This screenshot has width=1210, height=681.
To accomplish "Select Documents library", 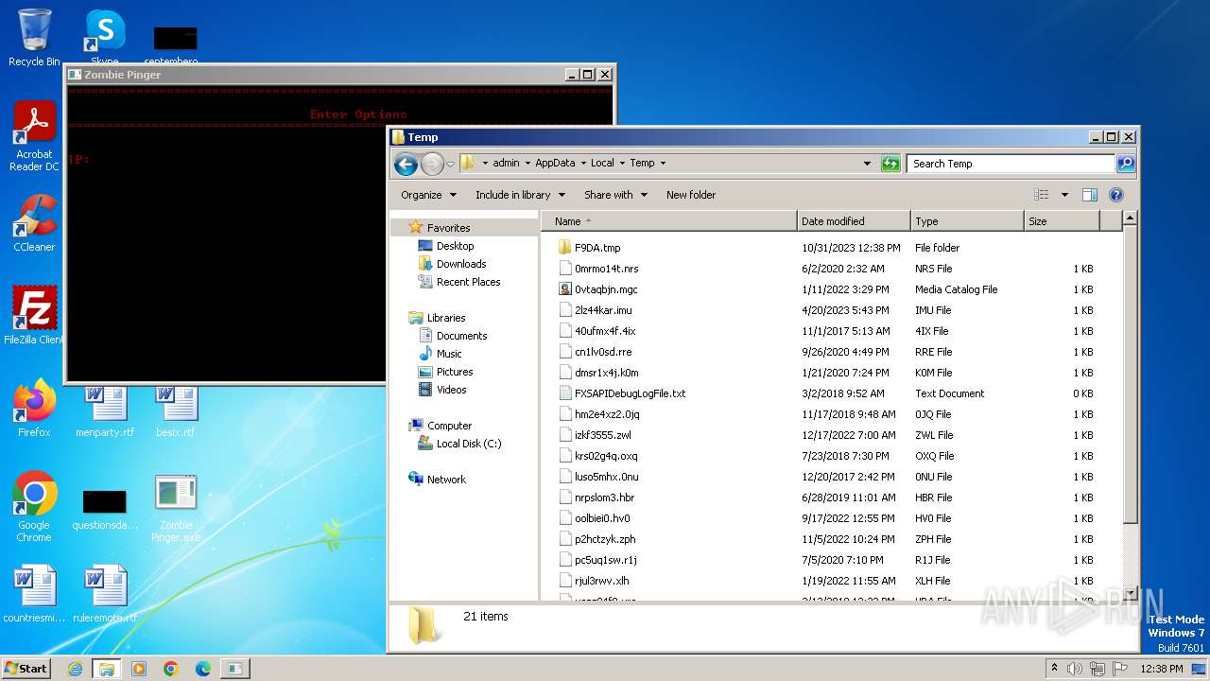I will coord(461,336).
